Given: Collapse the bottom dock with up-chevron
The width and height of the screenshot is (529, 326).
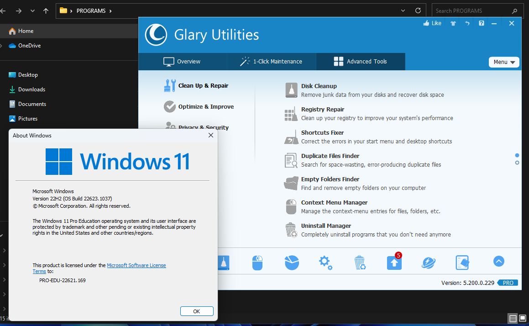Looking at the screenshot, I should click(498, 261).
